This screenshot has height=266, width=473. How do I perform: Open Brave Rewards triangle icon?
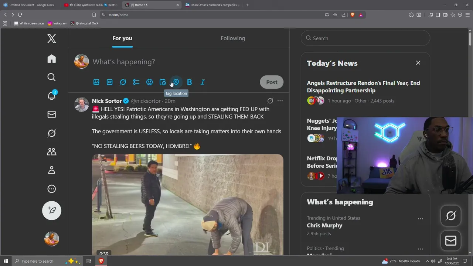[361, 15]
